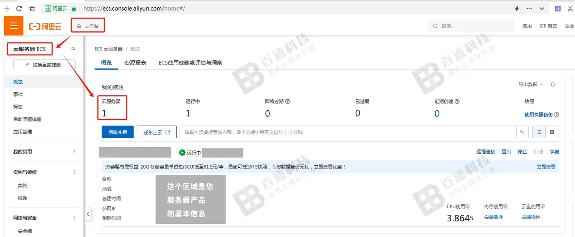Click the Aliyun logo

pos(45,26)
